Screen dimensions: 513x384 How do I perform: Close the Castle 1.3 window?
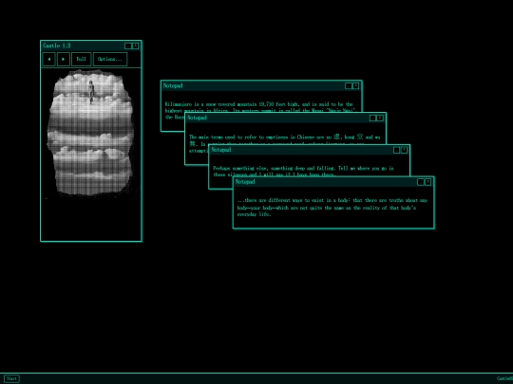click(135, 46)
